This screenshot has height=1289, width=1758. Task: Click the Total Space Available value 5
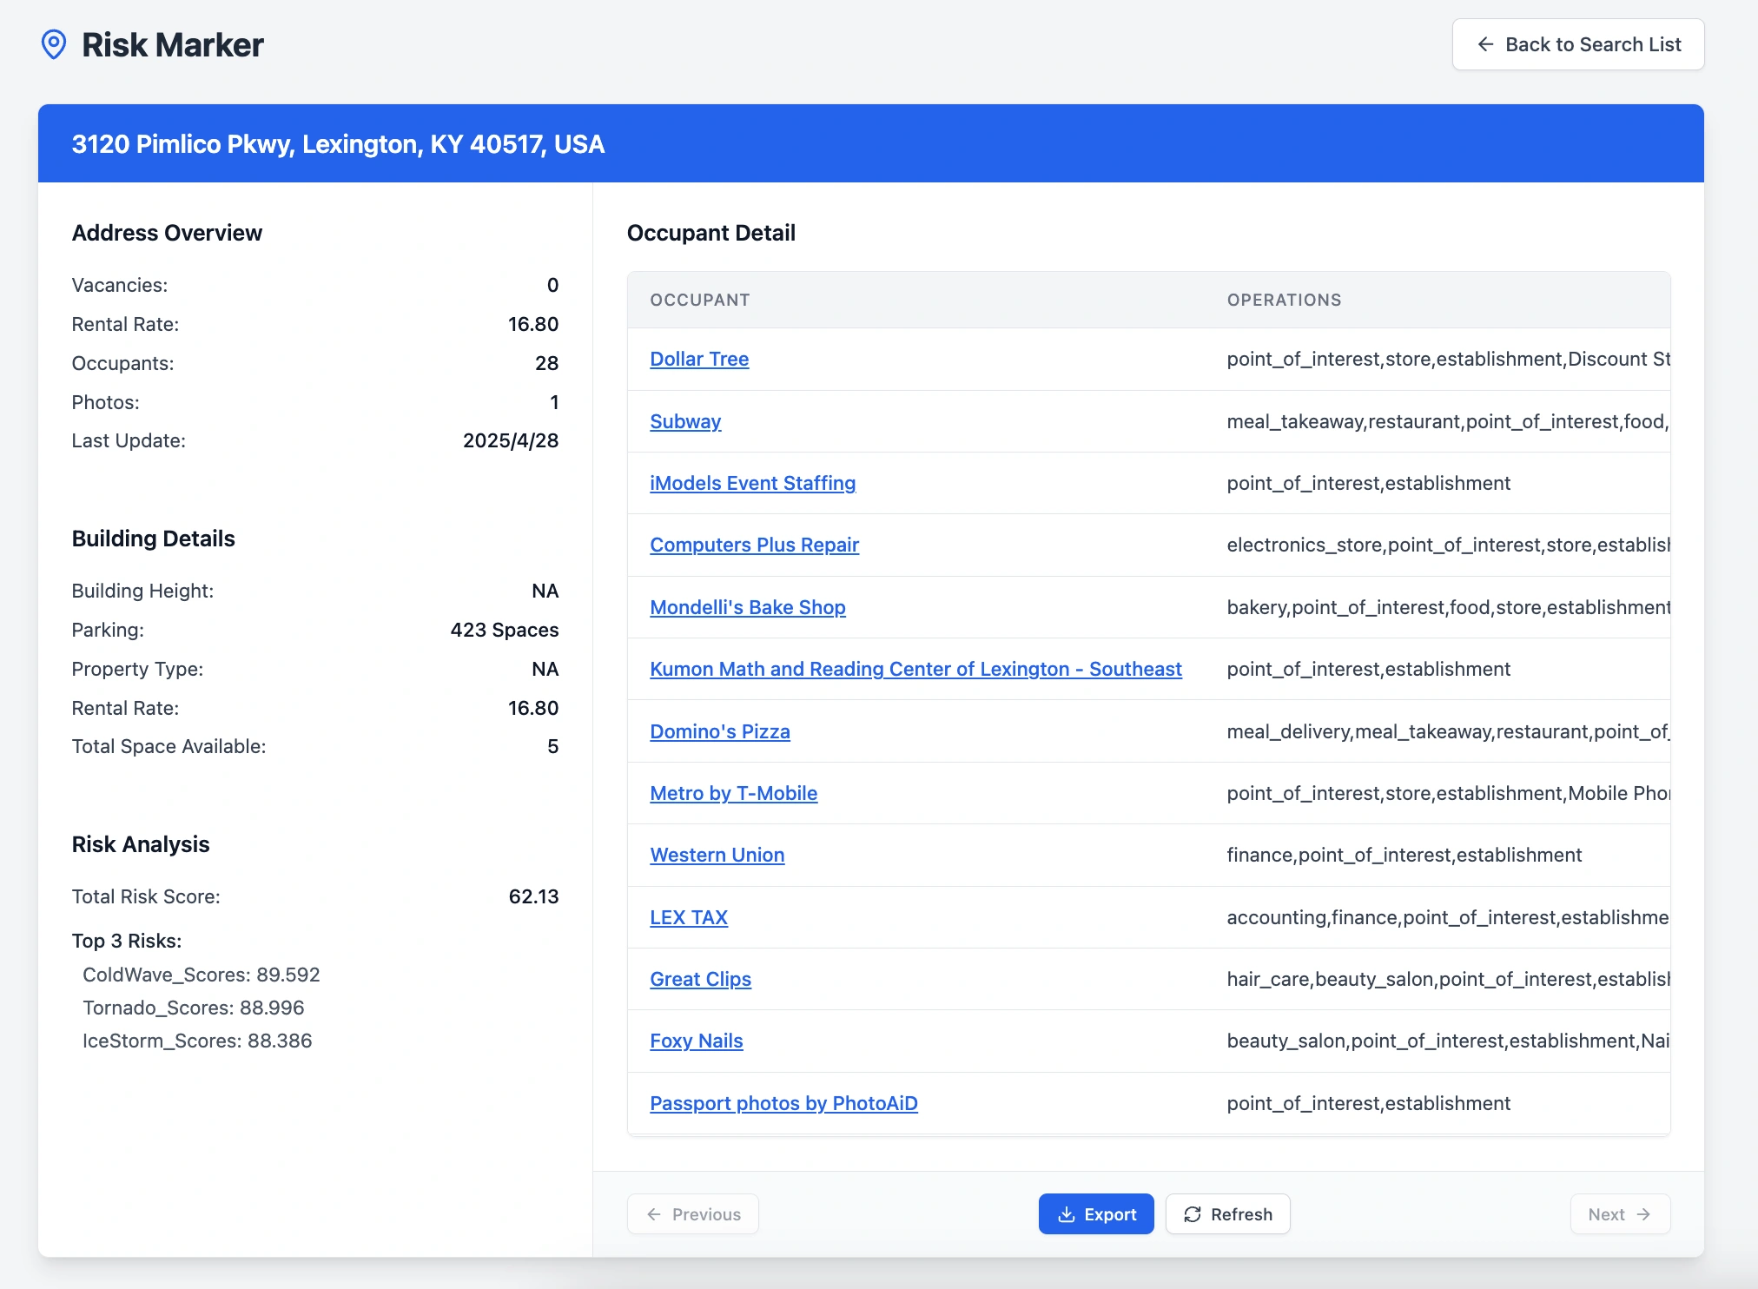coord(552,746)
